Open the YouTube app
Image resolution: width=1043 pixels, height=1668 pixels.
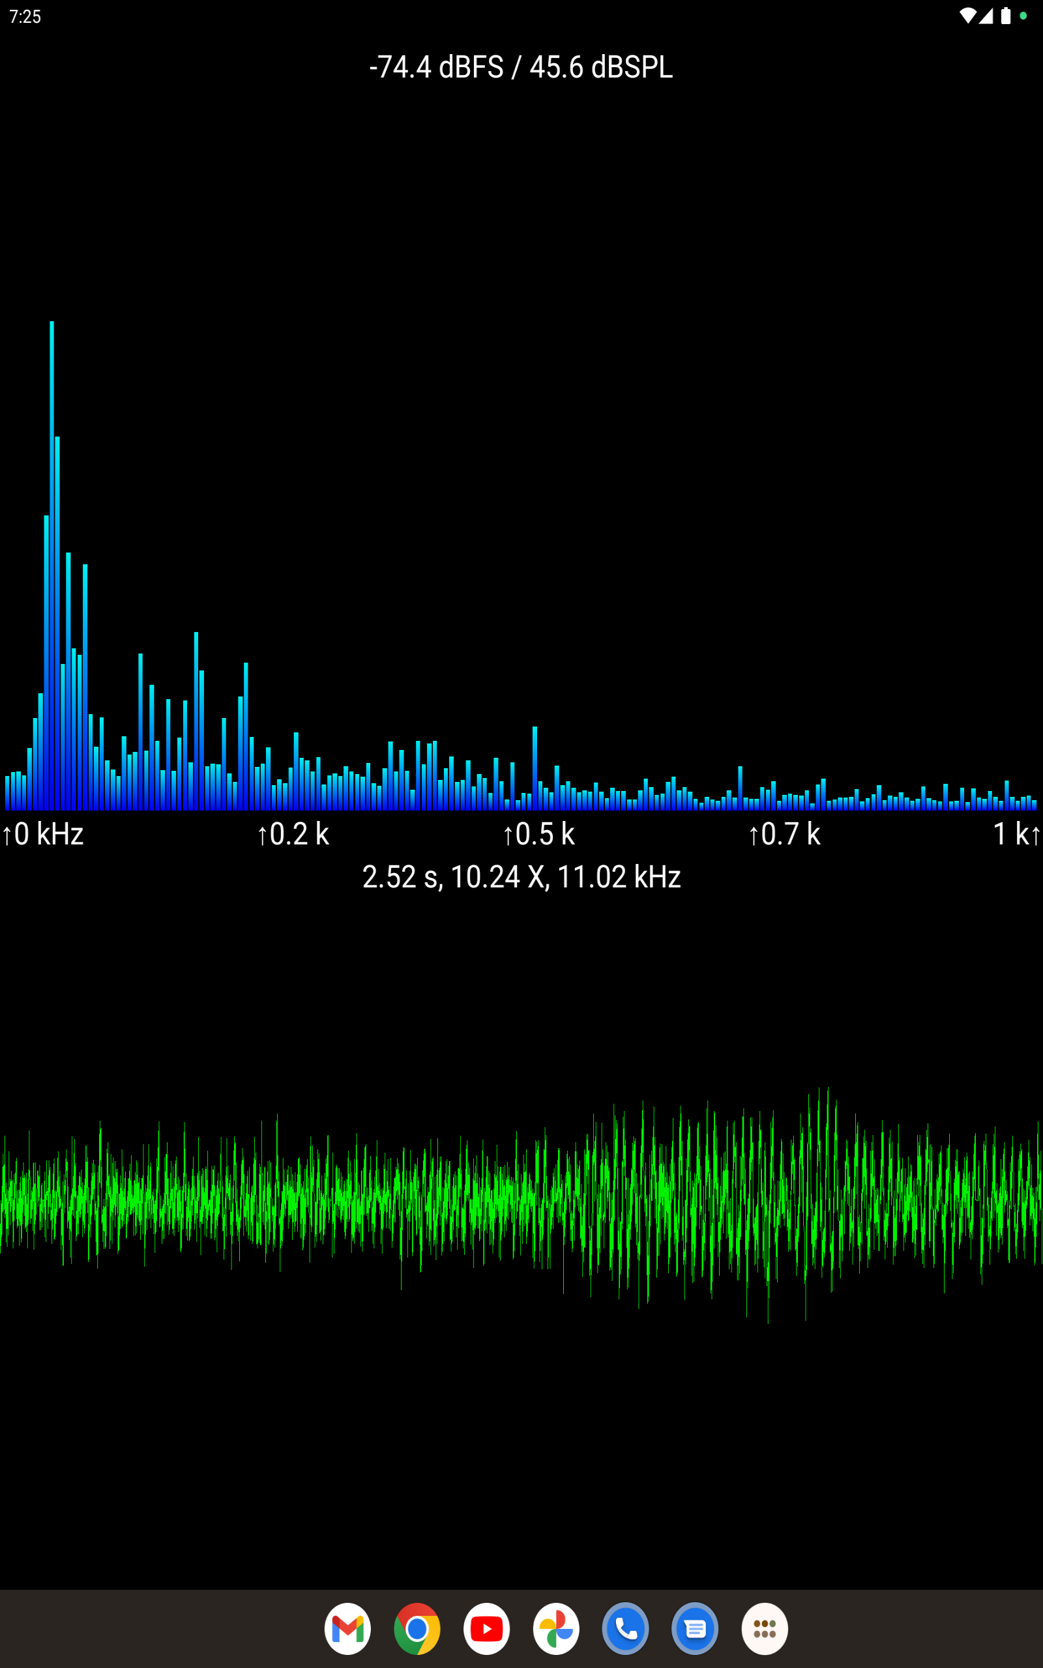point(487,1629)
